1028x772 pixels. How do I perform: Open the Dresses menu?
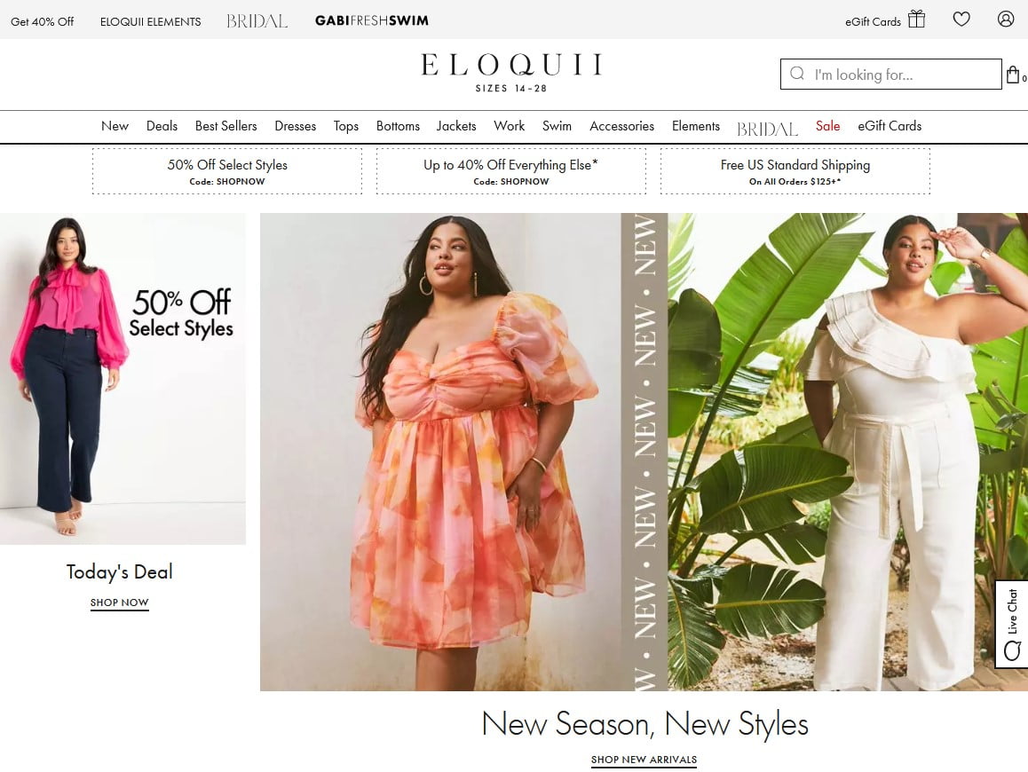click(x=295, y=126)
